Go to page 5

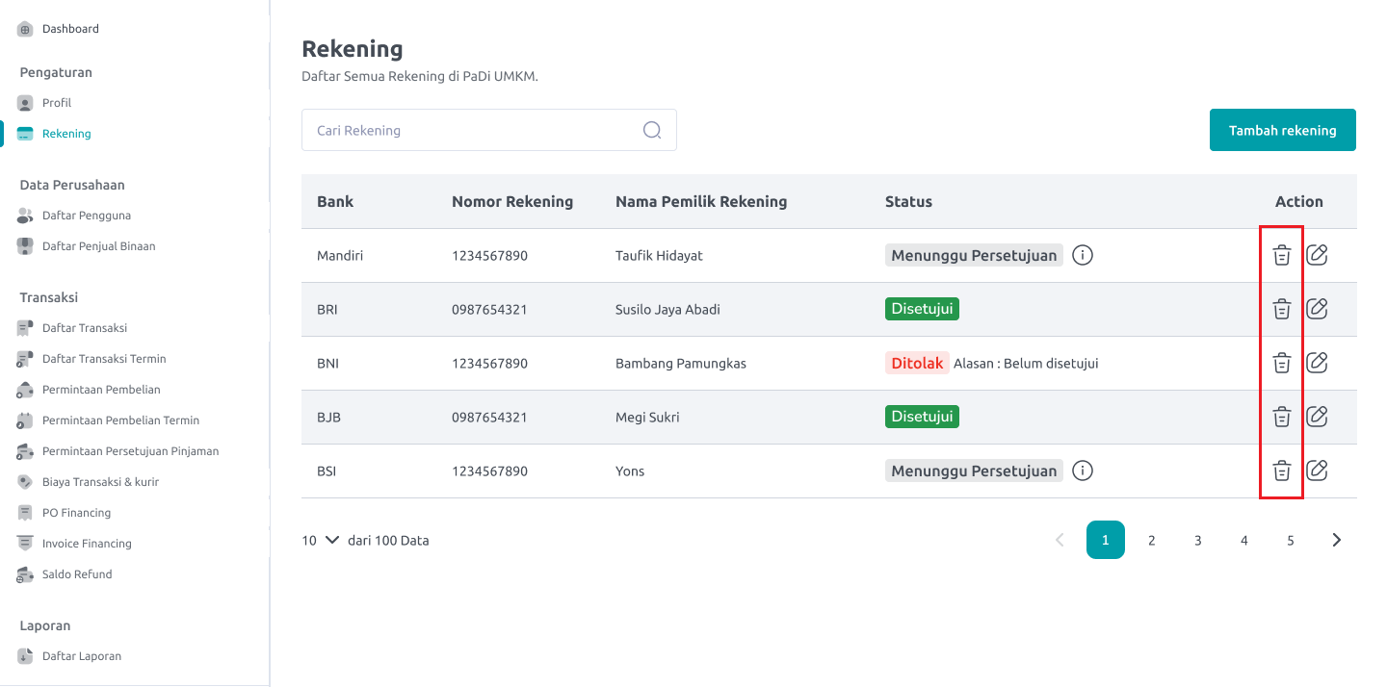1291,541
